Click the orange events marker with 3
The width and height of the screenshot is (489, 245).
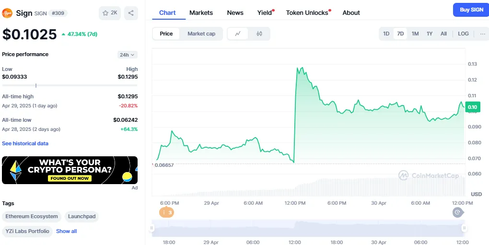(166, 212)
